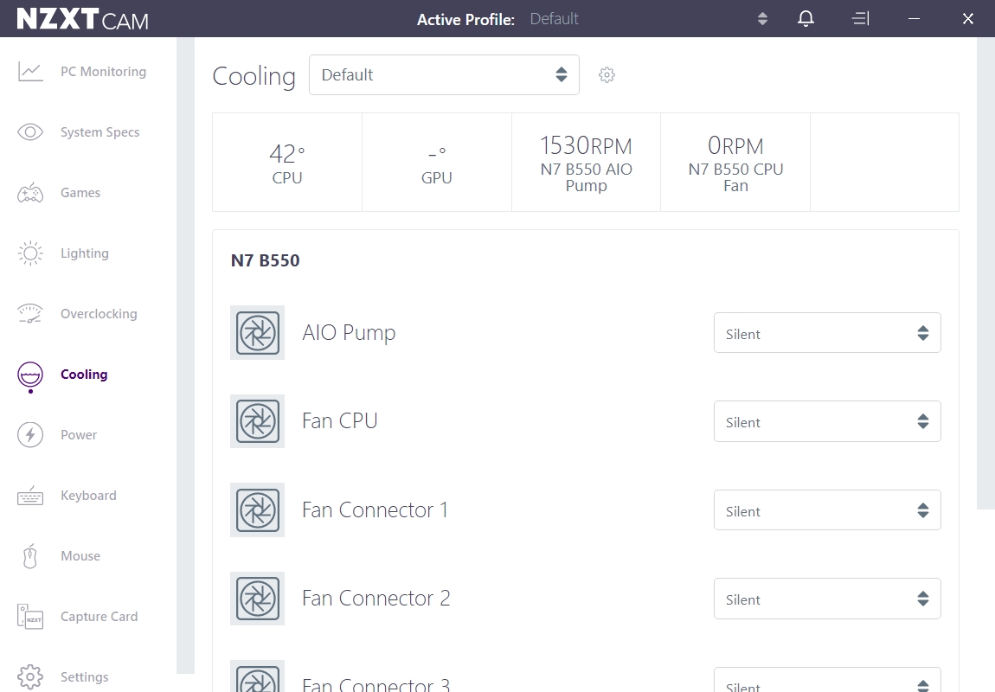Click the Active Profile Default text

point(554,19)
